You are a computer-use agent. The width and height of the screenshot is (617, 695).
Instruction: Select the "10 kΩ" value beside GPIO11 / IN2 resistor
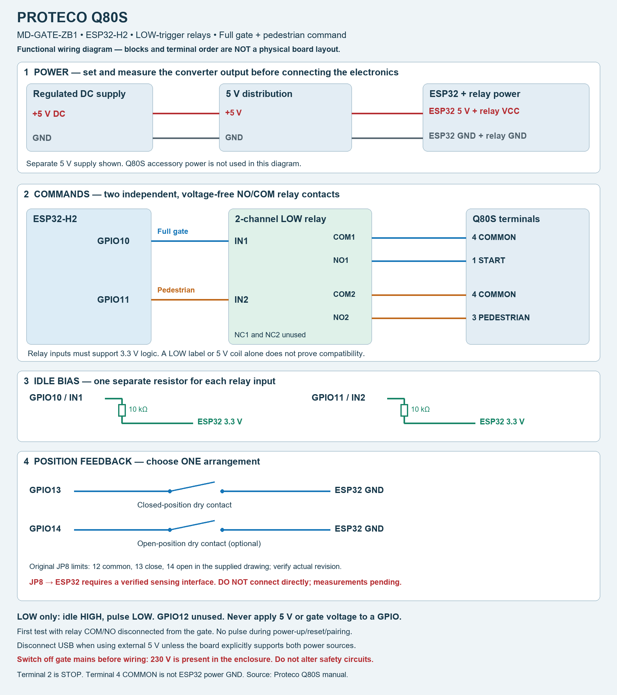pos(420,409)
